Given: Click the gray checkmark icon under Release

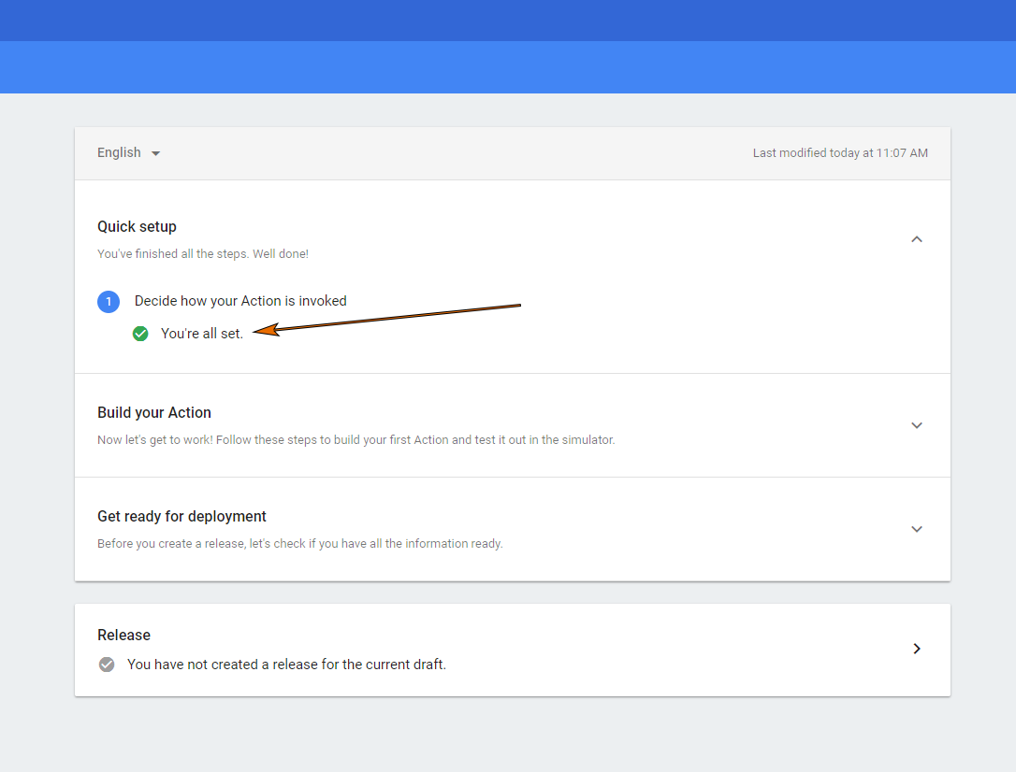Looking at the screenshot, I should pyautogui.click(x=107, y=665).
